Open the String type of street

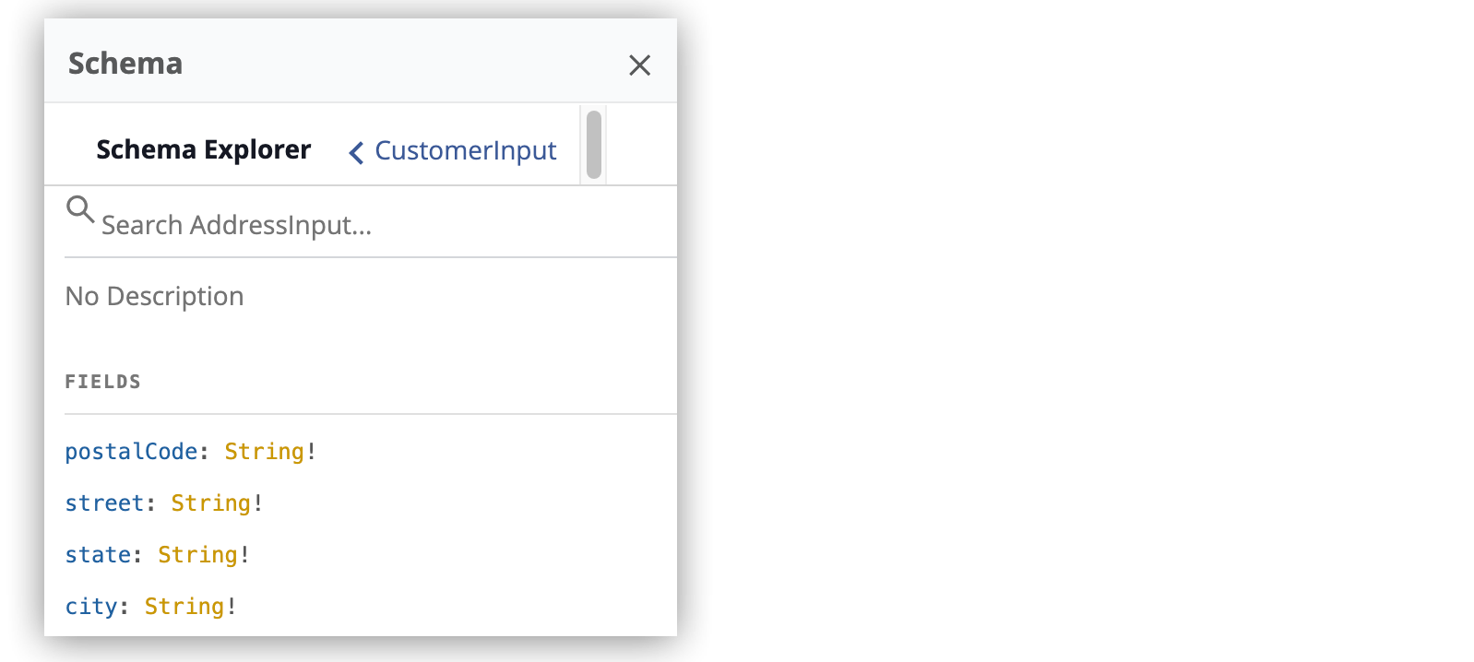210,502
